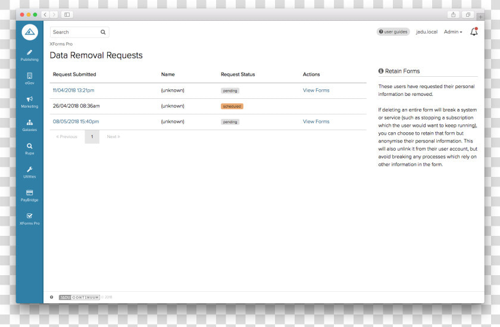Click pending badge for 11/04/2018 request
The image size is (500, 327).
tap(230, 91)
